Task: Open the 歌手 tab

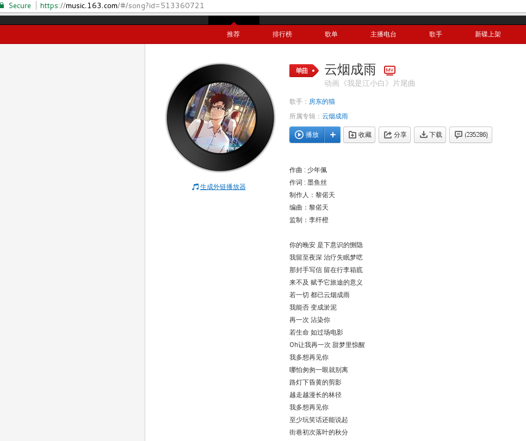Action: [435, 34]
